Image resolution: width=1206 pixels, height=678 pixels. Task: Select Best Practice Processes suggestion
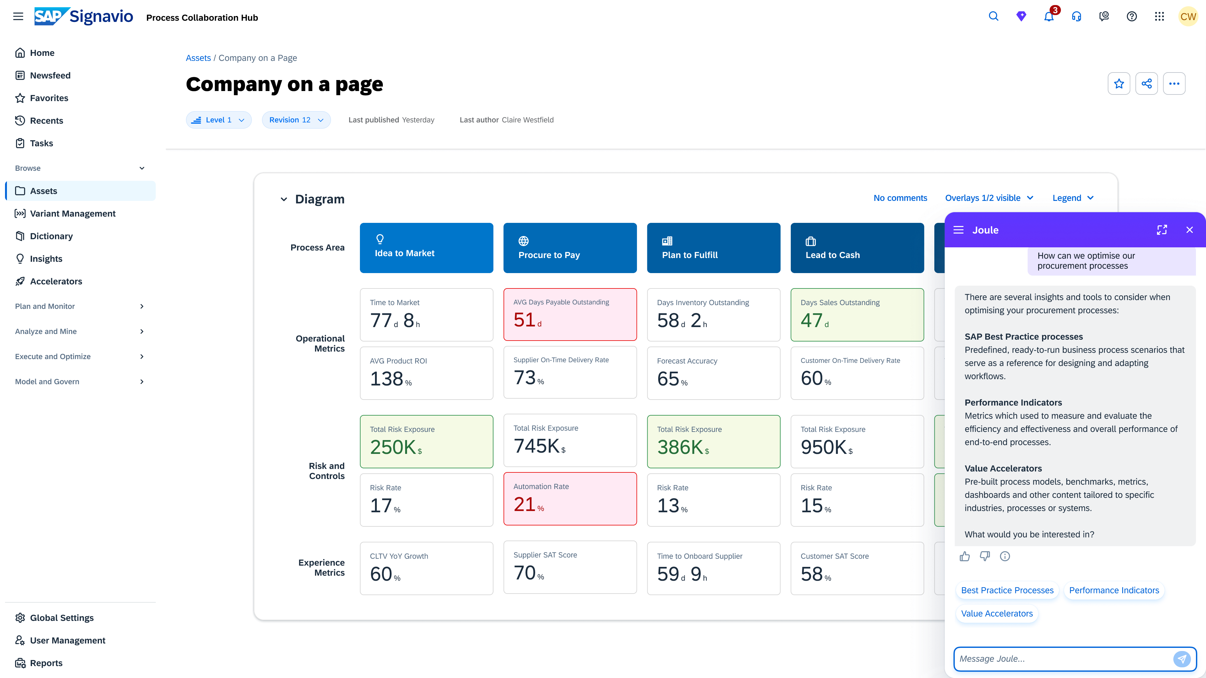pos(1007,590)
